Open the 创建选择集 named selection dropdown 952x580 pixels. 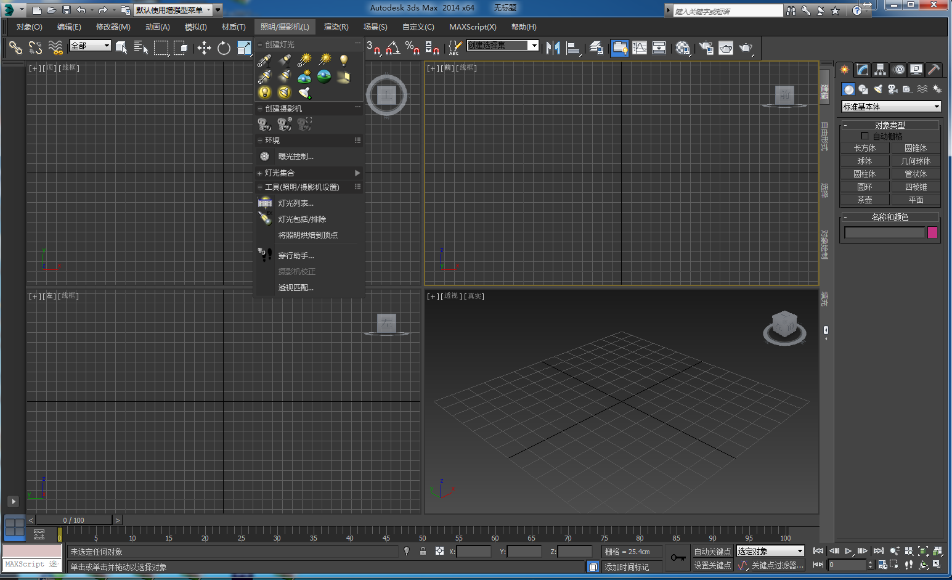pyautogui.click(x=503, y=45)
